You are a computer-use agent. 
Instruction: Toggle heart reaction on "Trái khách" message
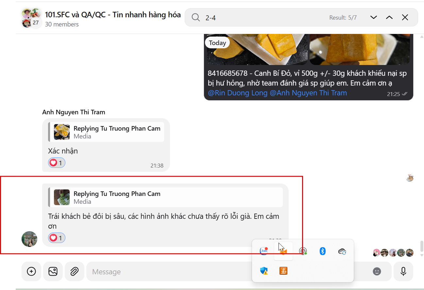[57, 238]
